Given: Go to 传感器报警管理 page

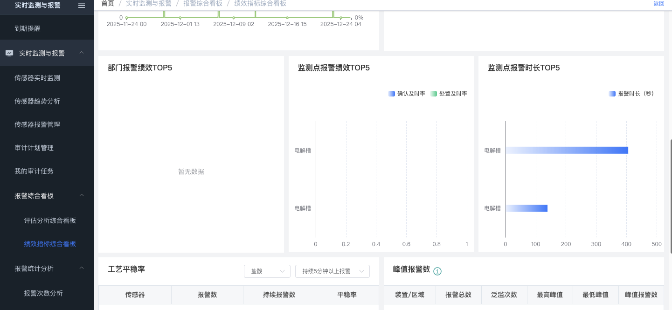Looking at the screenshot, I should click(x=37, y=124).
